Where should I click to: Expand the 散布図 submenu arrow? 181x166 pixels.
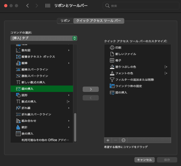(69, 50)
